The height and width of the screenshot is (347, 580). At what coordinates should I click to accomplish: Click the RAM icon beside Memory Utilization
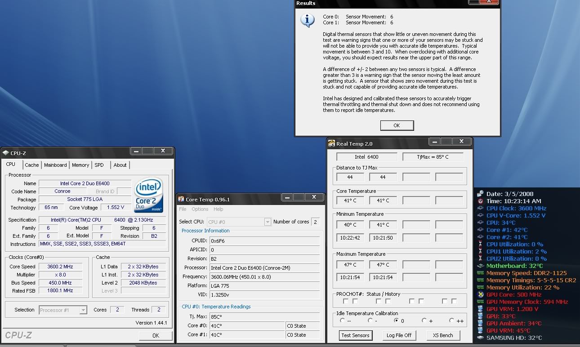(481, 287)
